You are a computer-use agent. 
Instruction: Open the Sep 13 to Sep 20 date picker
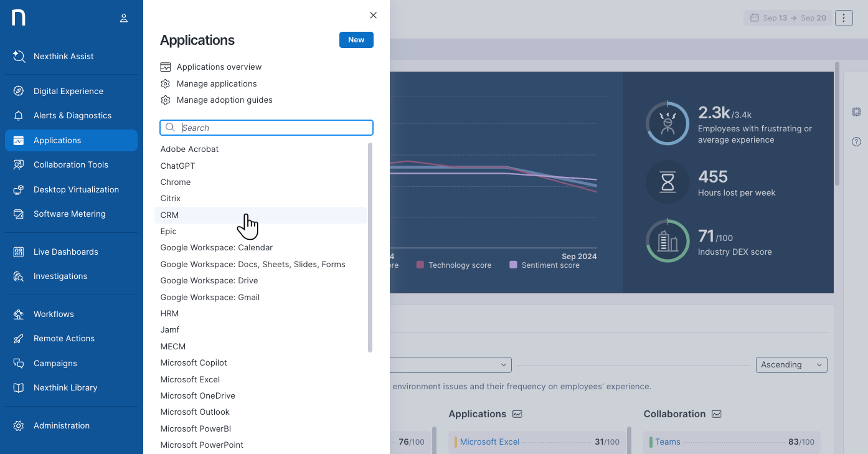point(788,18)
